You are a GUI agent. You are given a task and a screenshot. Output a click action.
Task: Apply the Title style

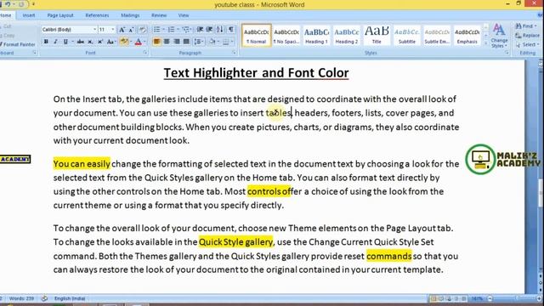tap(377, 36)
